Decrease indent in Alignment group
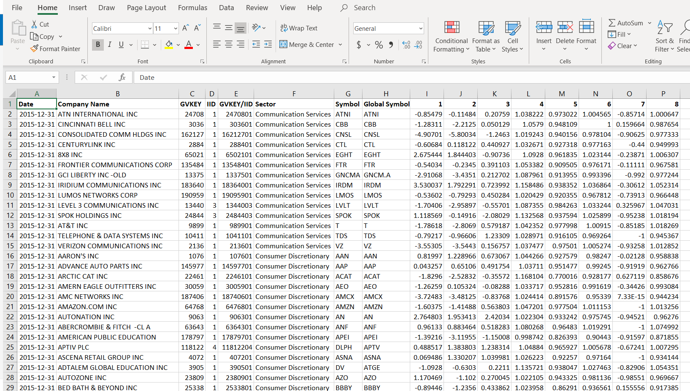The image size is (690, 391). pyautogui.click(x=256, y=44)
